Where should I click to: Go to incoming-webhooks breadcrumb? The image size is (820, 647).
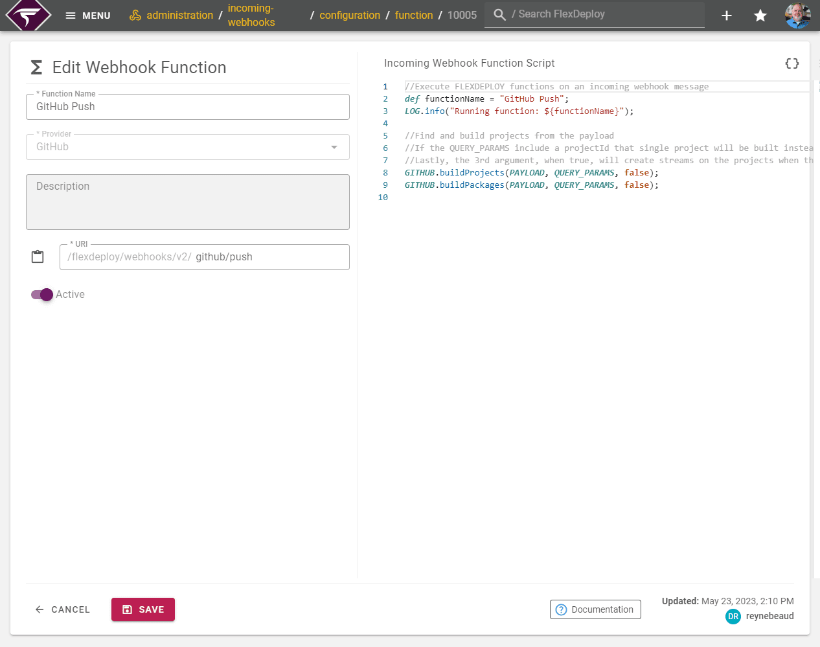(251, 16)
